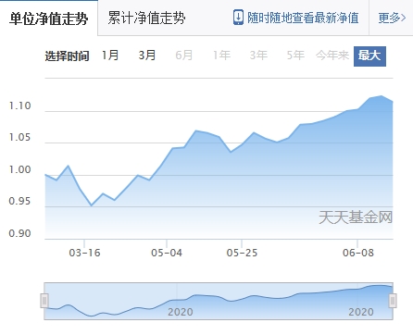Select the 6月 time range
413x335 pixels.
pyautogui.click(x=184, y=56)
